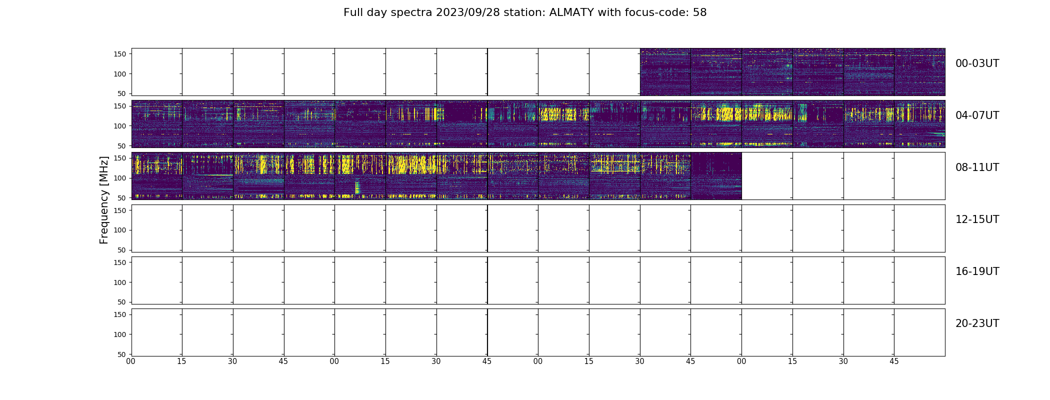Click the 150 tick label on the top row axis

tap(120, 54)
